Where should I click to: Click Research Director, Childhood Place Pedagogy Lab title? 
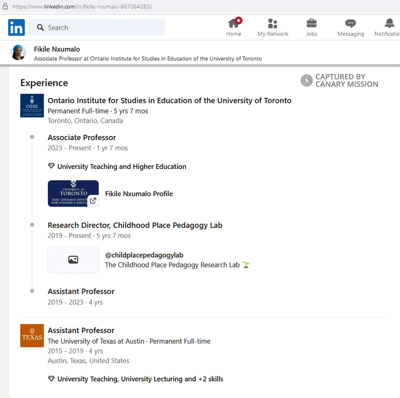pyautogui.click(x=135, y=225)
